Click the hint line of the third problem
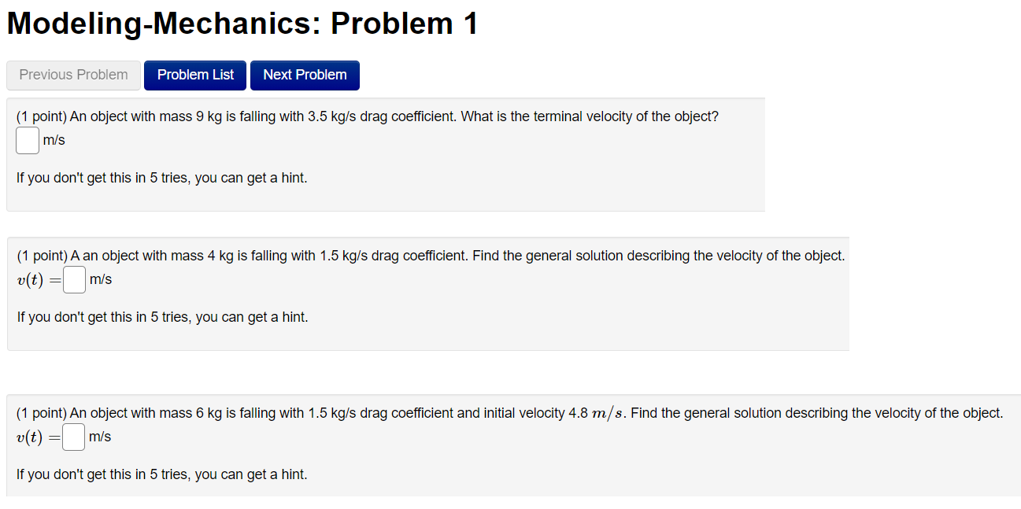Image resolution: width=1021 pixels, height=509 pixels. click(x=161, y=474)
